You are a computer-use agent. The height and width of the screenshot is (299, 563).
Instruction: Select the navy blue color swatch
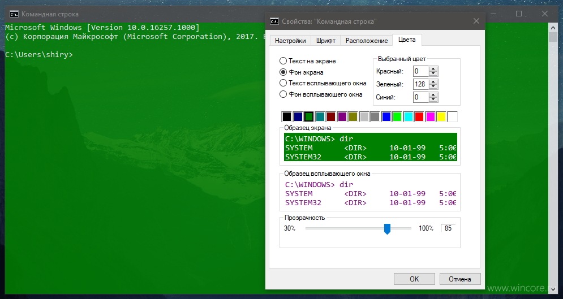298,116
